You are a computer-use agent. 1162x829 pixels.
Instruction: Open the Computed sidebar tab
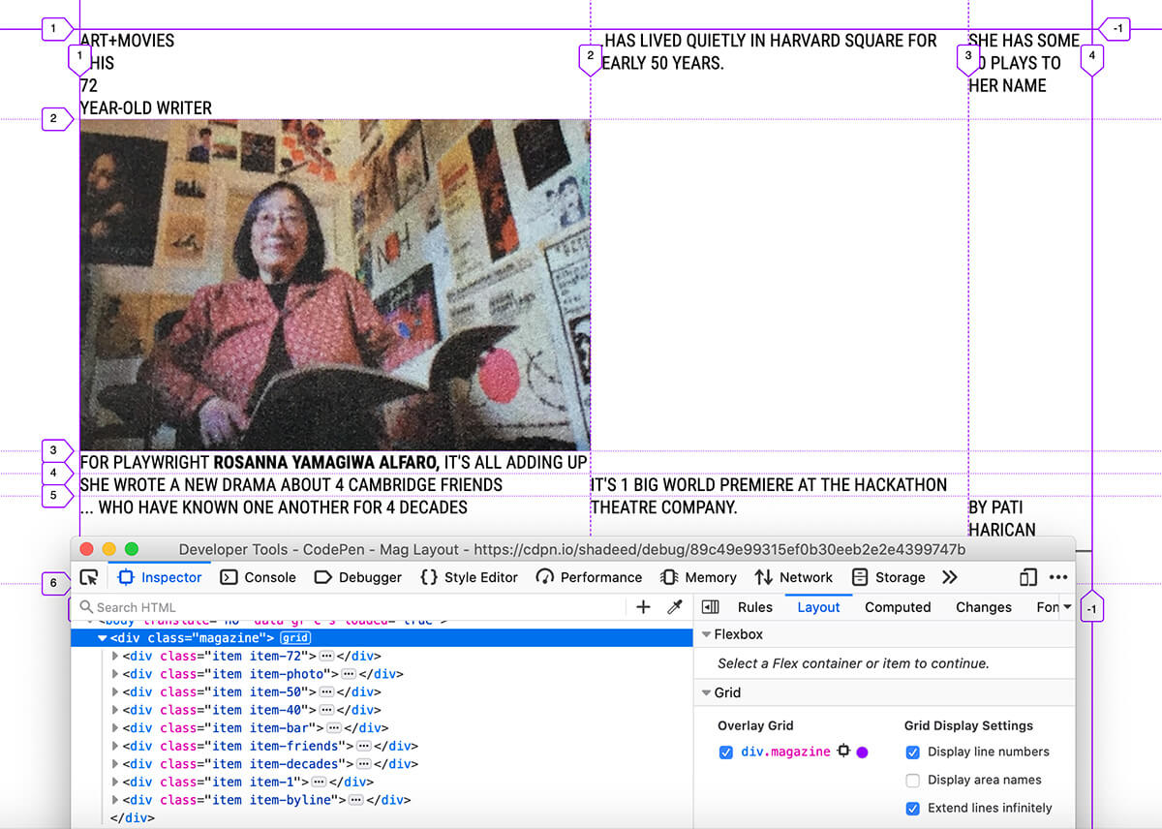897,607
